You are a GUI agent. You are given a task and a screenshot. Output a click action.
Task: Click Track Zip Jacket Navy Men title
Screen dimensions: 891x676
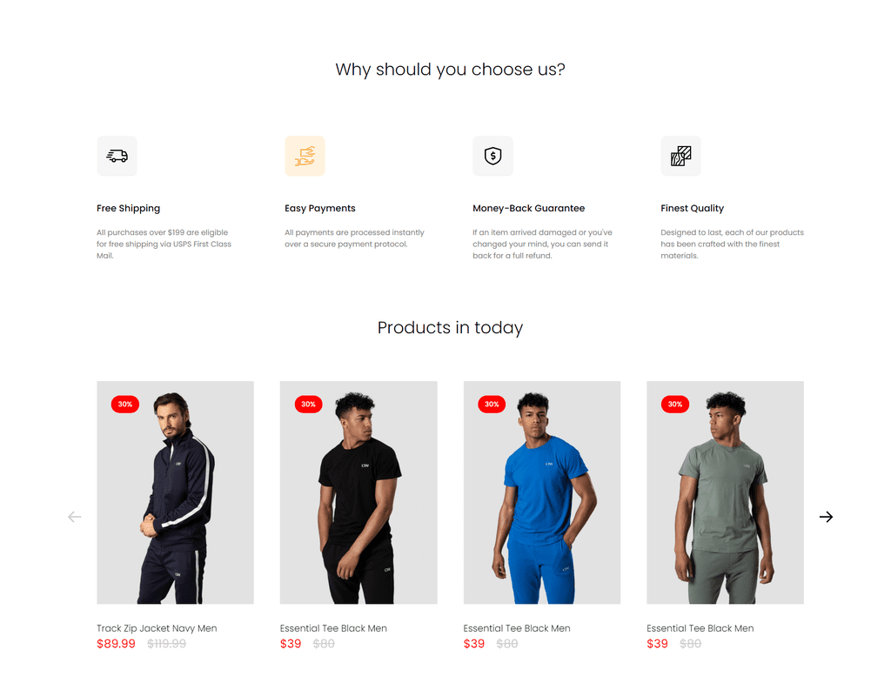point(157,628)
